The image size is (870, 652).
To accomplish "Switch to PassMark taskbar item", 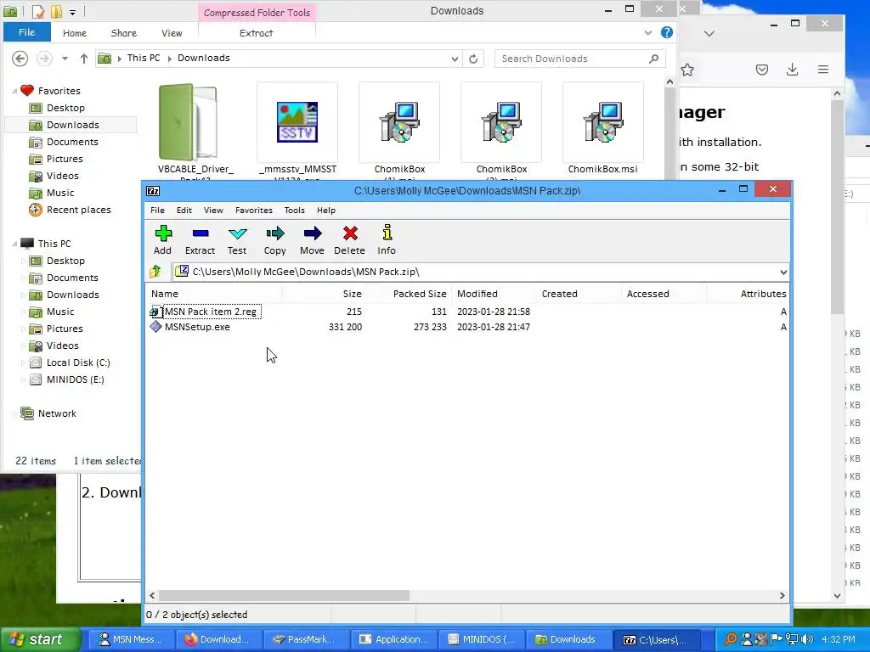I will coord(305,639).
